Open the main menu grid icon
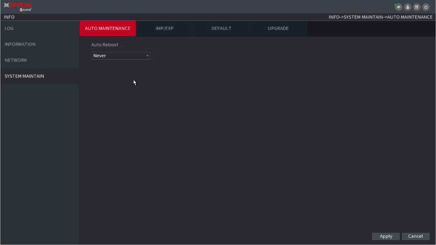436x245 pixels. point(417,7)
